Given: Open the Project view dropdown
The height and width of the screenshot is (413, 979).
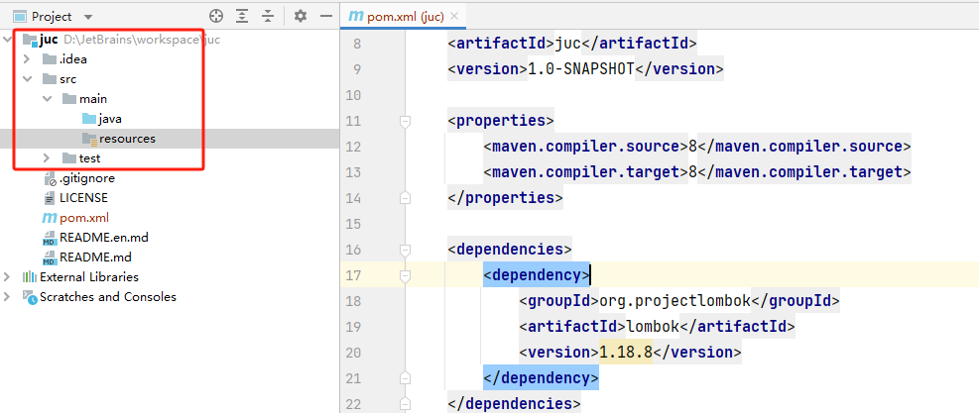Looking at the screenshot, I should pyautogui.click(x=88, y=17).
